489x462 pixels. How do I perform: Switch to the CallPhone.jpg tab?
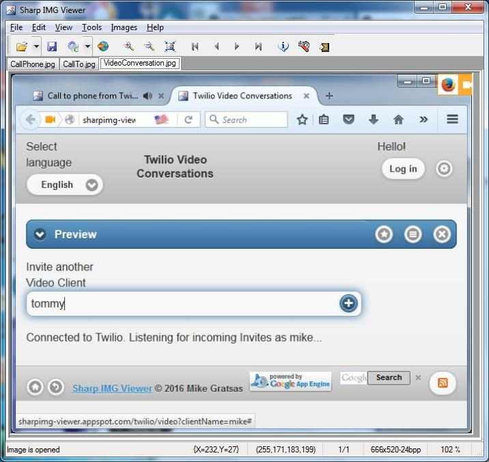tap(33, 64)
